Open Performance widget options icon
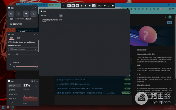This screenshot has height=110, width=176. point(32,81)
